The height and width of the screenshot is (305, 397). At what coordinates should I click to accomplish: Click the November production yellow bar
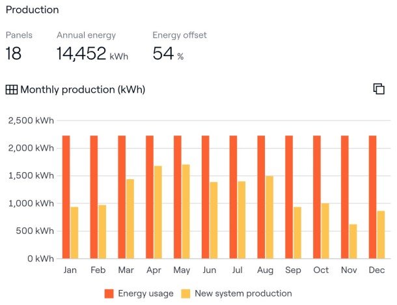353,241
